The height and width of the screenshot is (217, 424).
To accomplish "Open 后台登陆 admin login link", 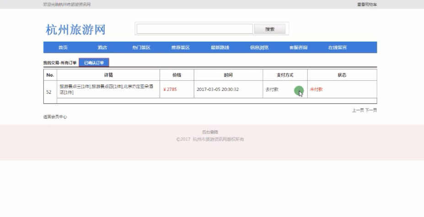I will click(x=210, y=132).
